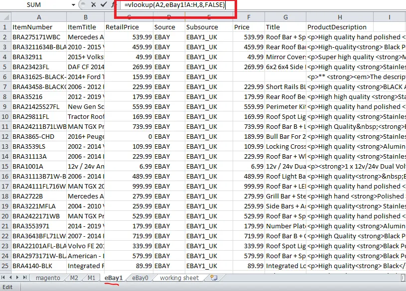Select cell BRA4140-BLK
Viewport: 406px width, 291px height.
pos(39,266)
